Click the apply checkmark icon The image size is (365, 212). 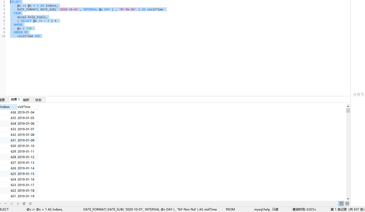tap(12, 204)
